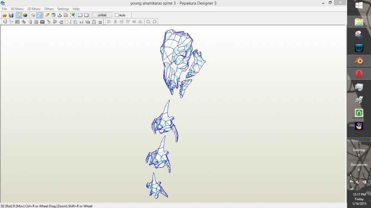The width and height of the screenshot is (371, 208).
Task: Click the green cube selection-frame icon
Action: [x=72, y=15]
